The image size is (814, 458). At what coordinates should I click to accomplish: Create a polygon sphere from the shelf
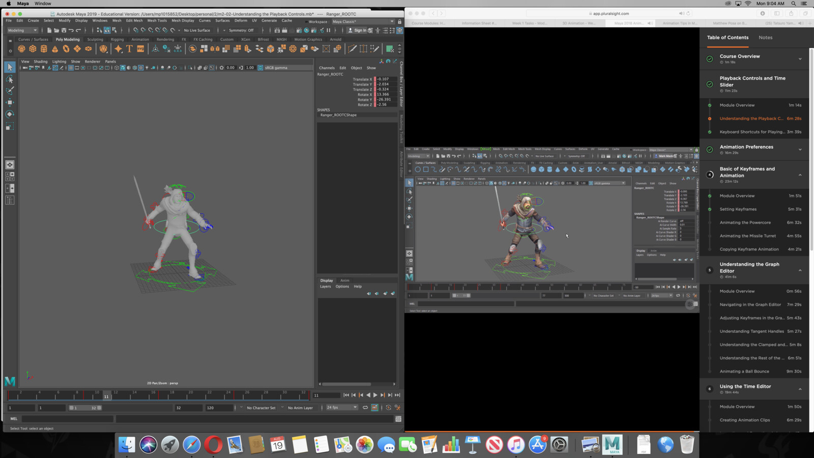tap(21, 49)
